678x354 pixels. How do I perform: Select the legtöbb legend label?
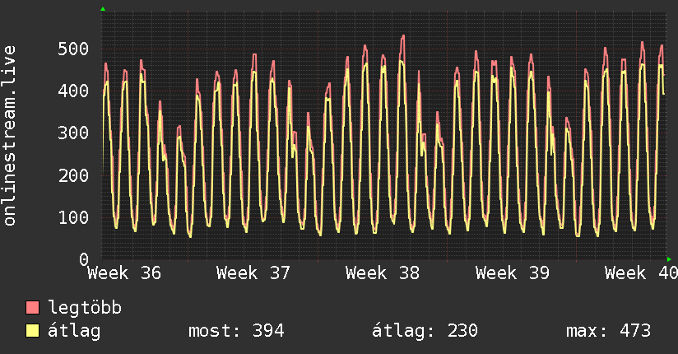tap(85, 308)
